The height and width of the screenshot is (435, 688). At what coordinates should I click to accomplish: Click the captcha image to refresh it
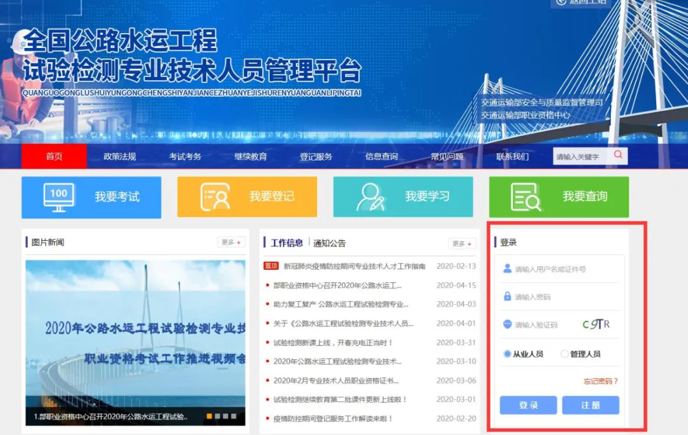595,324
